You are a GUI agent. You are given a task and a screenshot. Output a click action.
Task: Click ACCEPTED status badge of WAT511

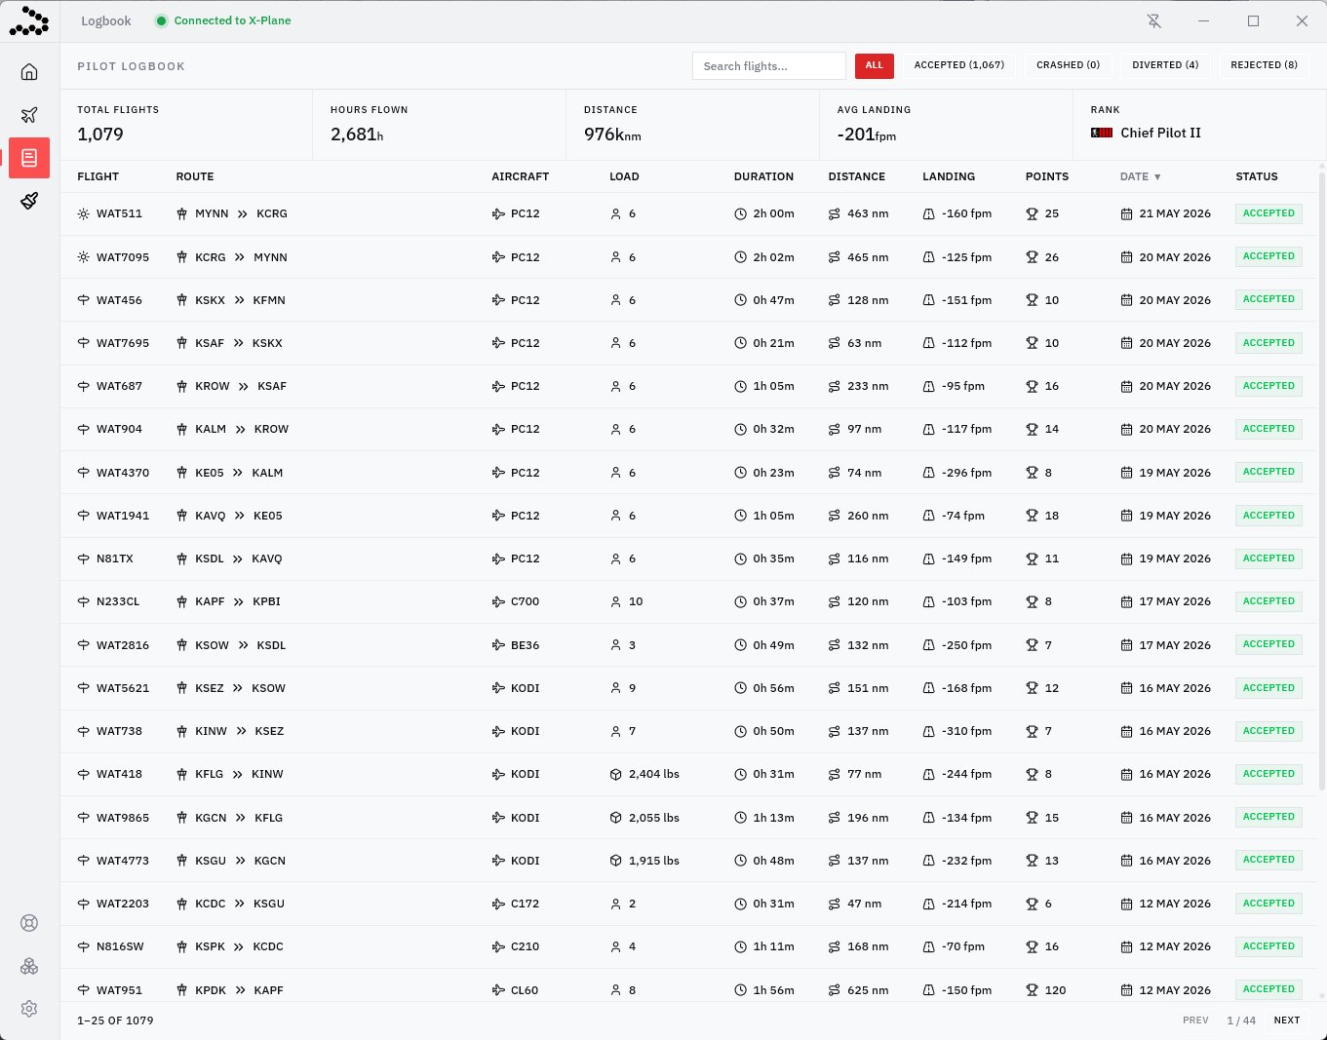pyautogui.click(x=1268, y=213)
